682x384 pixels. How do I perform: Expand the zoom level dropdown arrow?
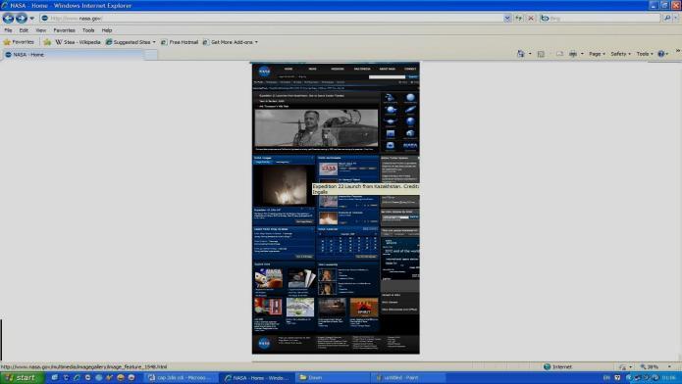(669, 367)
